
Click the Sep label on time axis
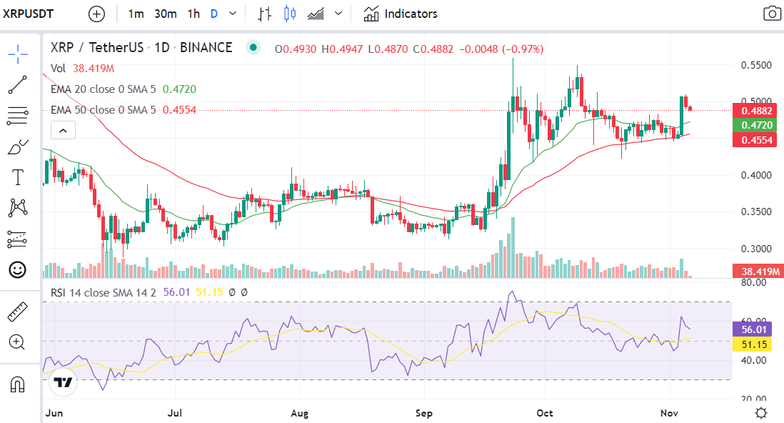(423, 414)
